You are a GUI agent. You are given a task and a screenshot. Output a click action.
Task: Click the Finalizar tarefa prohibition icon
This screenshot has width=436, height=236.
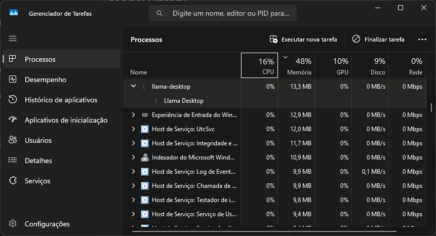pyautogui.click(x=356, y=39)
